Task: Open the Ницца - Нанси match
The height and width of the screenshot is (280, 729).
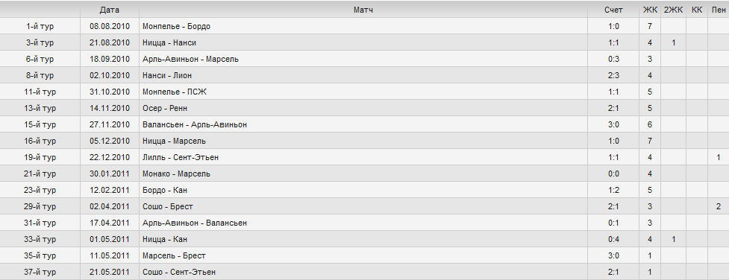Action: 169,42
